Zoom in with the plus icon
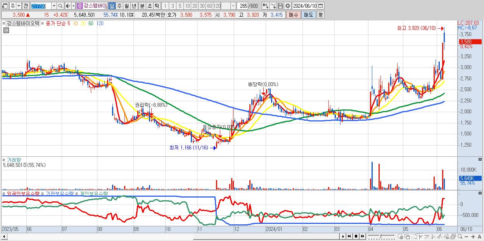The height and width of the screenshot is (241, 484). (473, 237)
